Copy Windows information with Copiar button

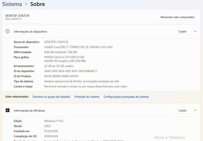[182, 110]
